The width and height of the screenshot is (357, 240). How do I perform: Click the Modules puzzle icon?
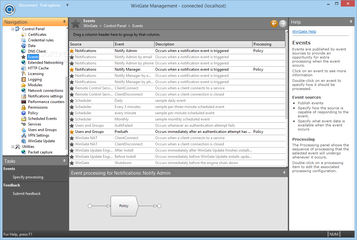pyautogui.click(x=23, y=85)
